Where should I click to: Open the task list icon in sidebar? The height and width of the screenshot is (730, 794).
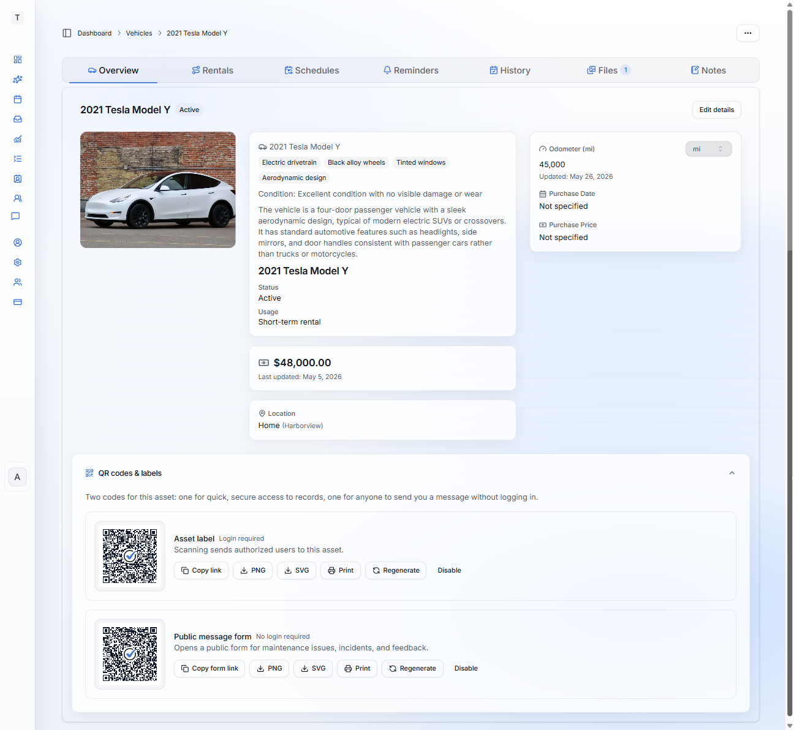(x=18, y=159)
